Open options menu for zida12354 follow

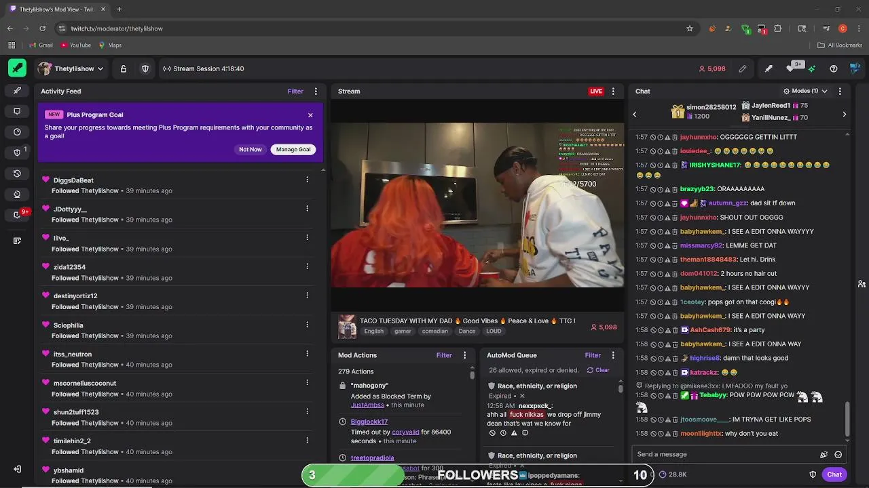tap(307, 266)
